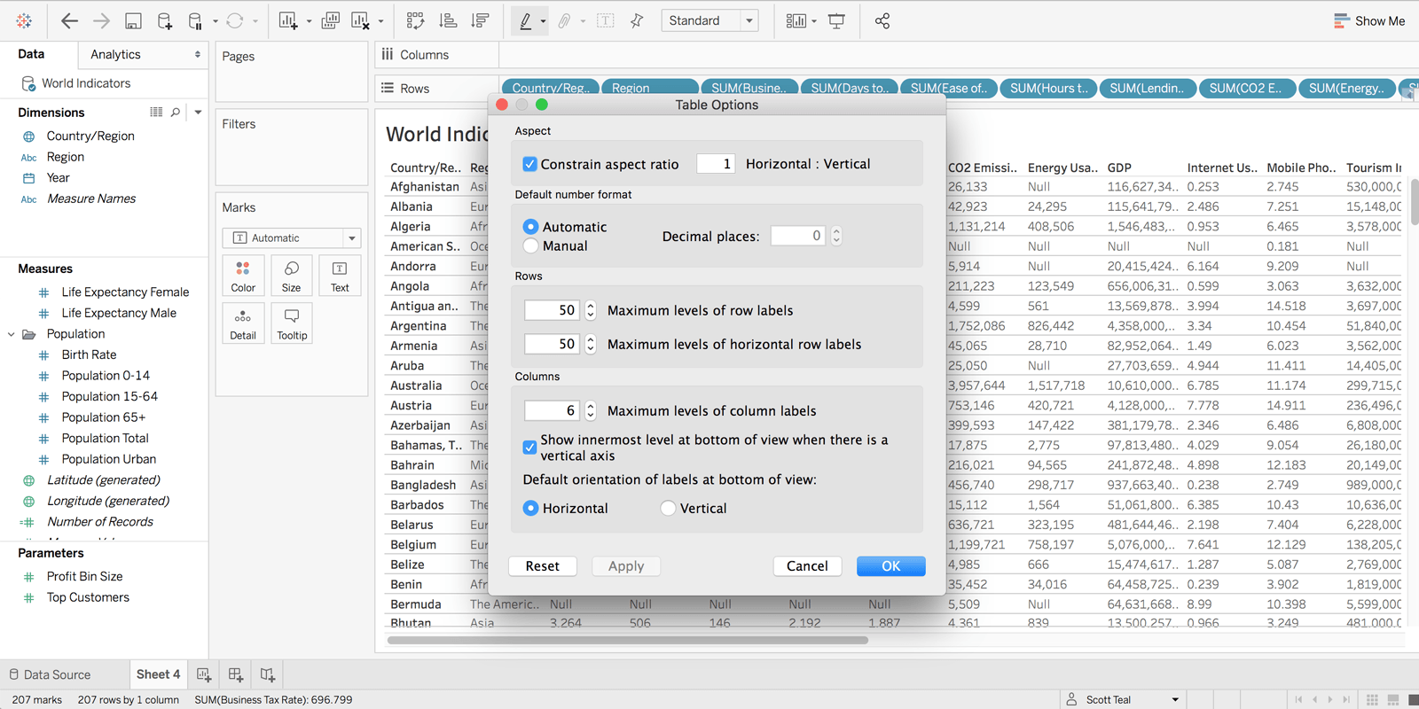Open the Color marks card
Screen dimensions: 1419x709
243,276
